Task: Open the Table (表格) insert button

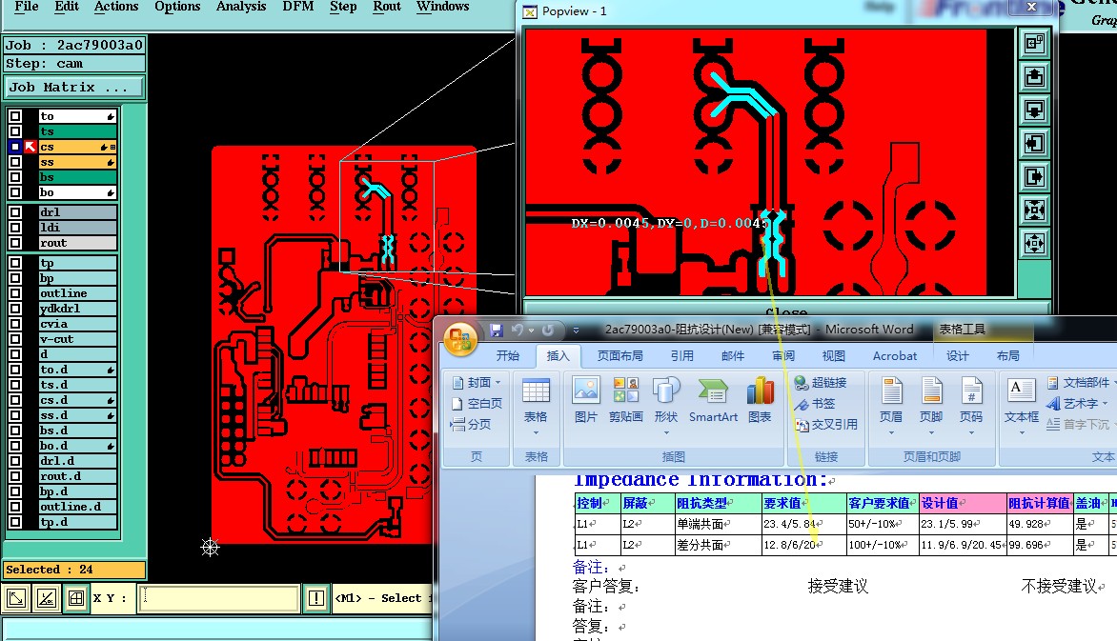Action: tap(536, 406)
